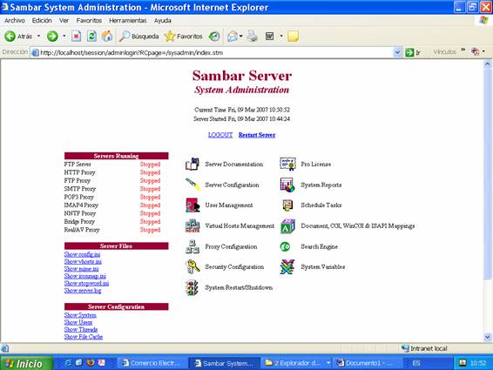Open the Show mime.ini link
The image size is (493, 370).
pos(81,269)
